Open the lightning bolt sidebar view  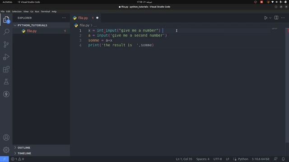(6, 94)
